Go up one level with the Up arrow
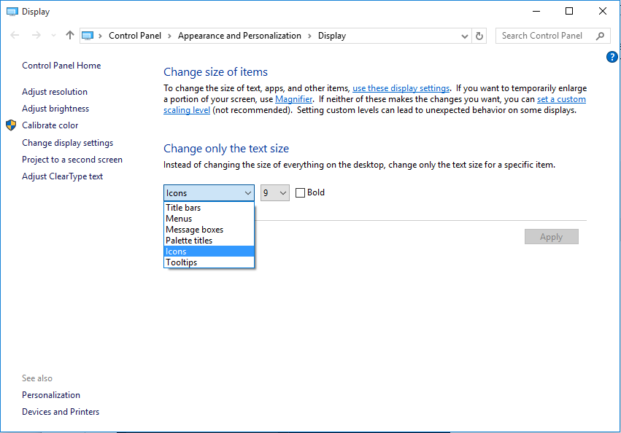The image size is (621, 433). point(70,35)
